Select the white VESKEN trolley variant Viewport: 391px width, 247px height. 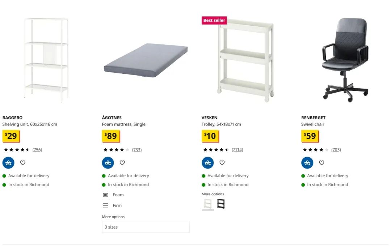pyautogui.click(x=208, y=204)
